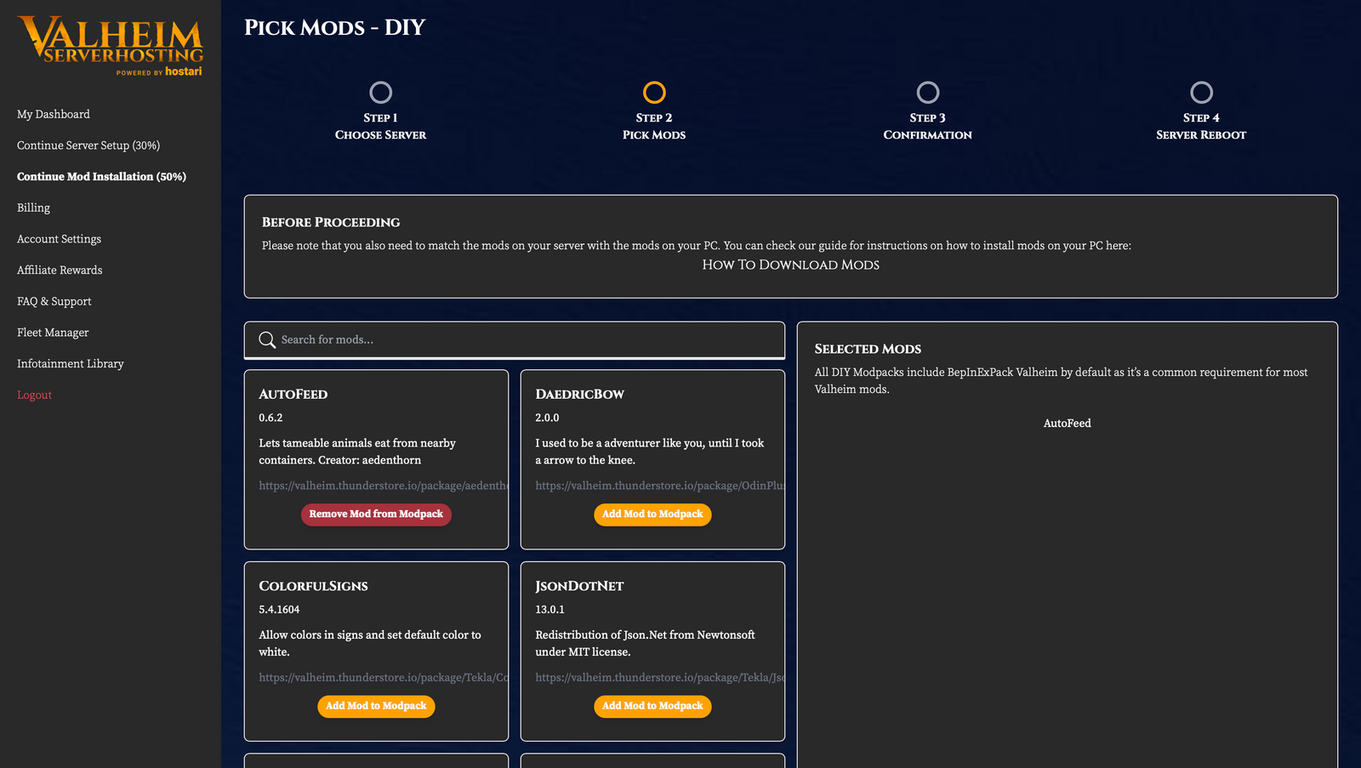Open Continue Server Setup (30%)
The height and width of the screenshot is (768, 1361).
88,145
